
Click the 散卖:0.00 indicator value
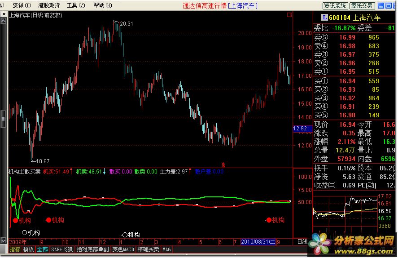(x=146, y=172)
